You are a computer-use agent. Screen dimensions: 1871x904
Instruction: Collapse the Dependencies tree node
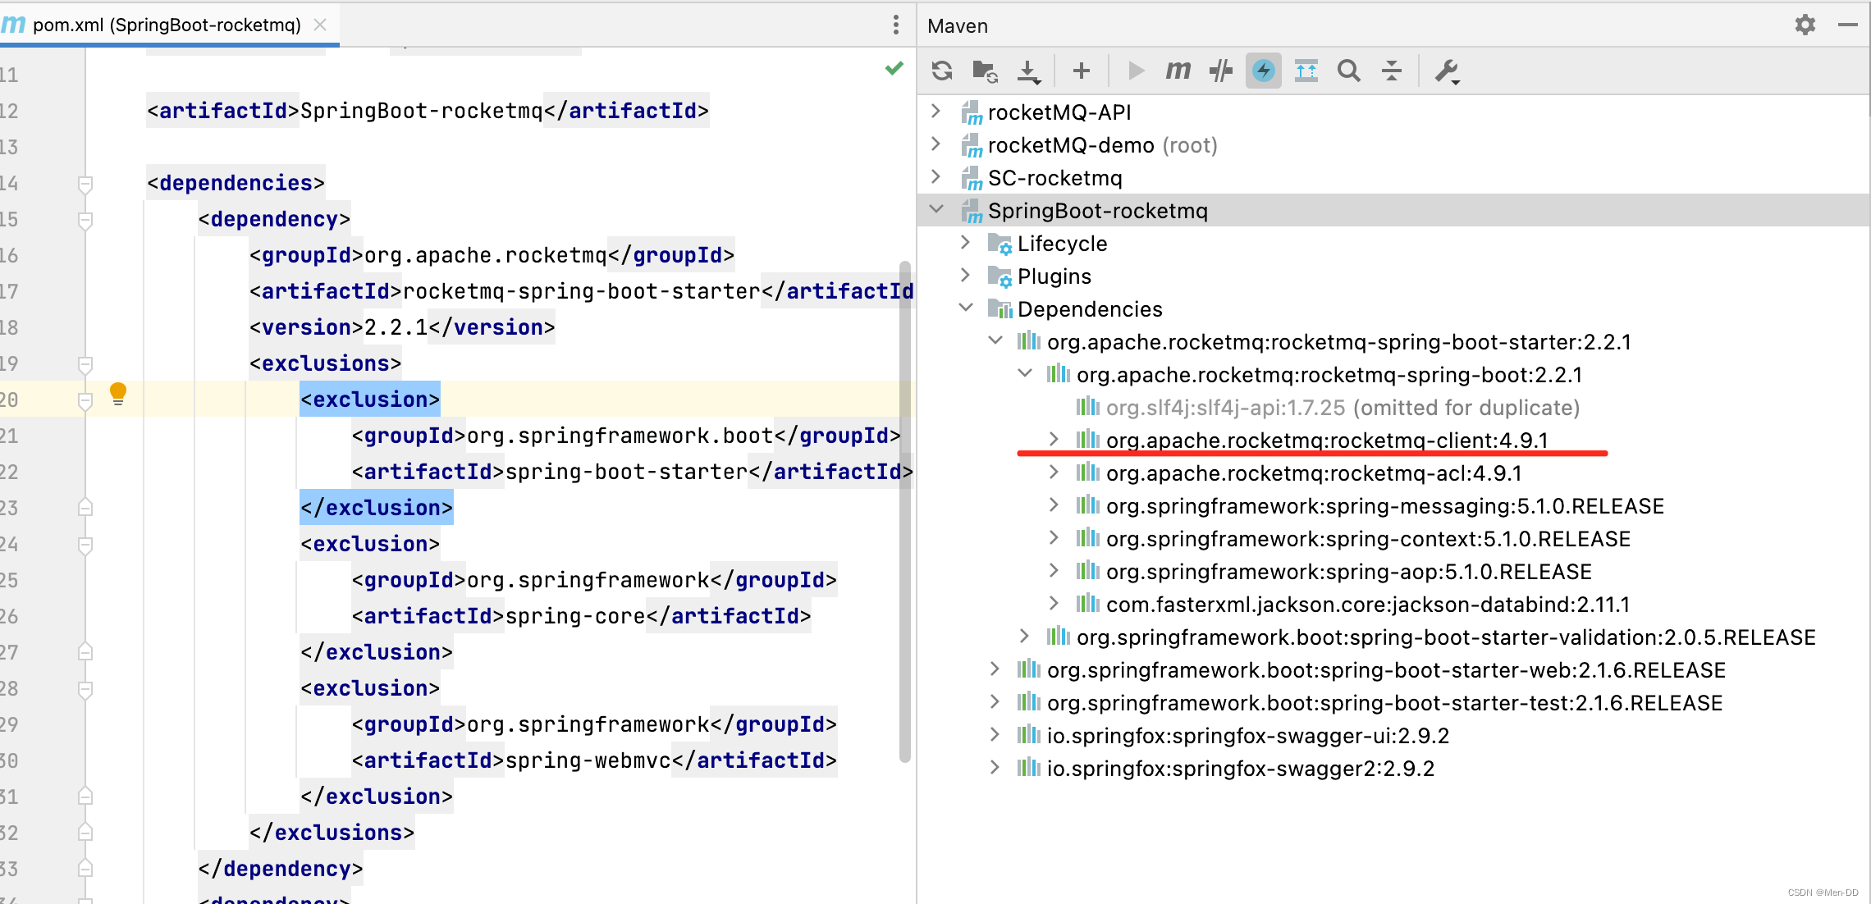coord(966,308)
